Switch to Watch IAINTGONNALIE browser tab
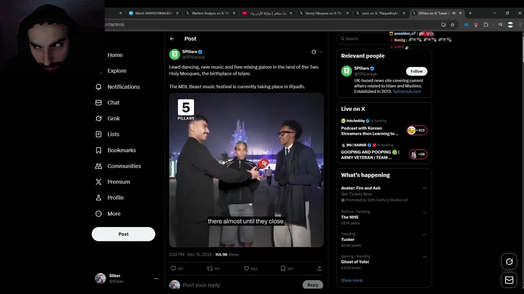 [154, 13]
